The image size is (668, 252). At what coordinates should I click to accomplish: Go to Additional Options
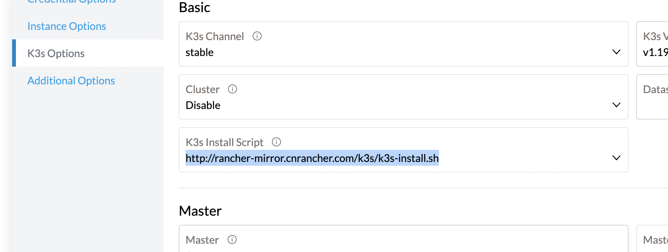(71, 80)
